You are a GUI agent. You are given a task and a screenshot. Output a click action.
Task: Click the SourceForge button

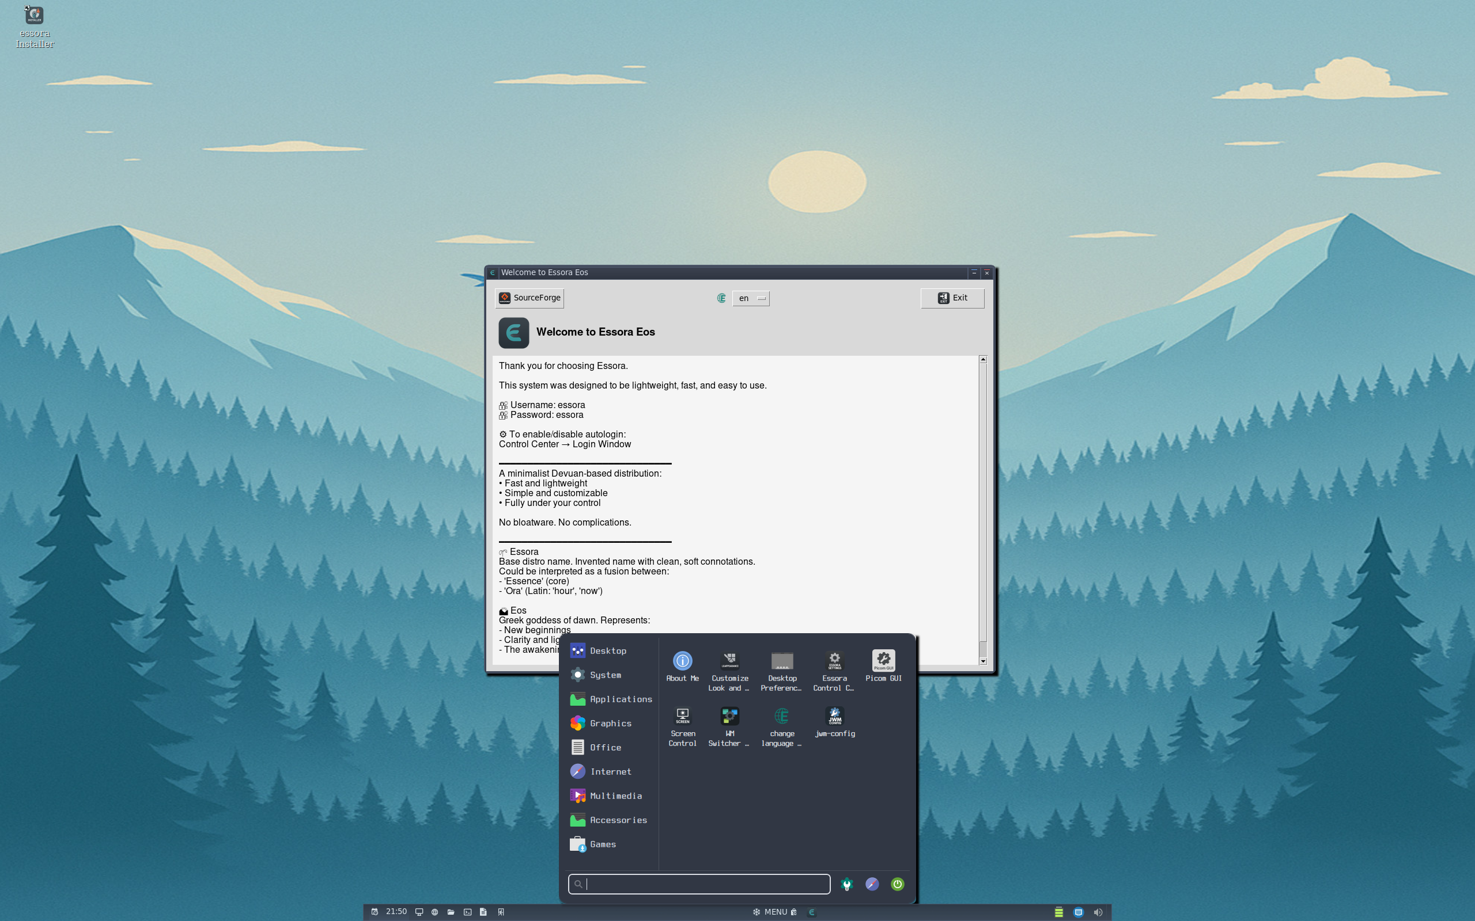click(529, 298)
